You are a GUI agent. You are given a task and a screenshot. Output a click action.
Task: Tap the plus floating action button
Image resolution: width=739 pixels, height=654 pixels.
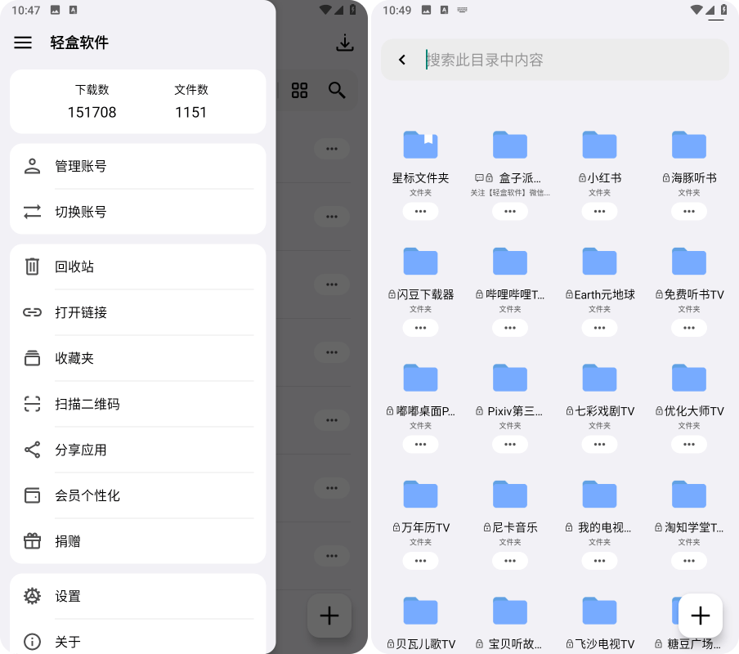point(700,616)
